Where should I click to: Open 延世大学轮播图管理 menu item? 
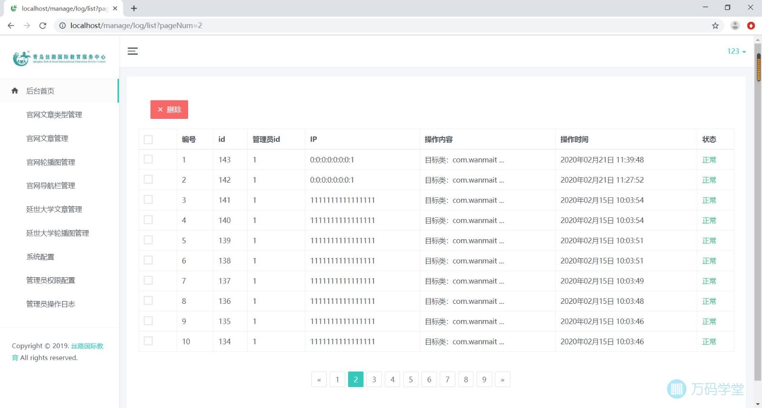[58, 233]
